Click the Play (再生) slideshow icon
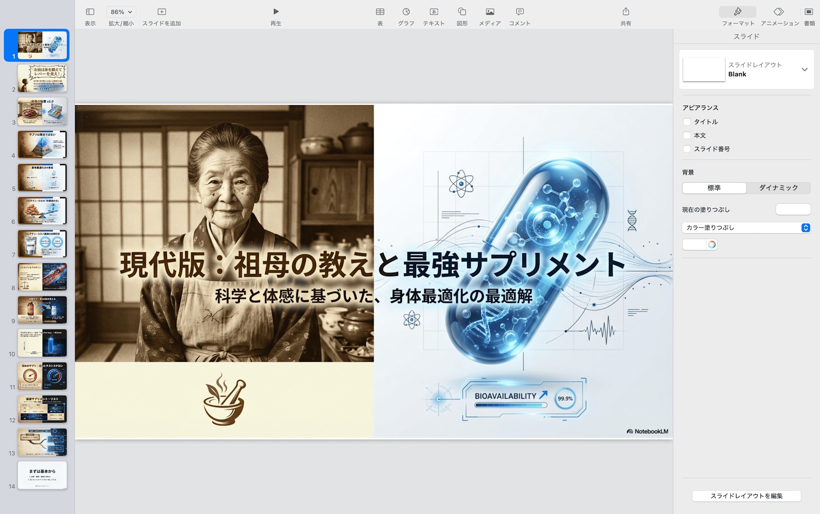The height and width of the screenshot is (514, 820). click(276, 11)
